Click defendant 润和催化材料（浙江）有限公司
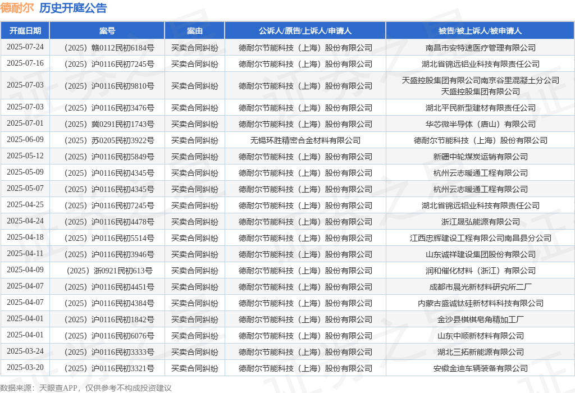The height and width of the screenshot is (393, 575). (x=481, y=271)
